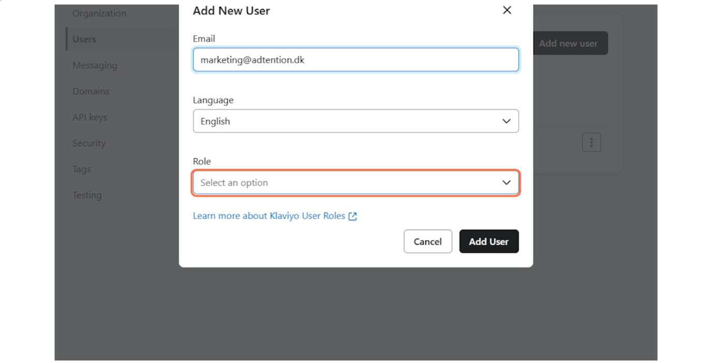Open Messaging settings in sidebar

click(x=95, y=66)
